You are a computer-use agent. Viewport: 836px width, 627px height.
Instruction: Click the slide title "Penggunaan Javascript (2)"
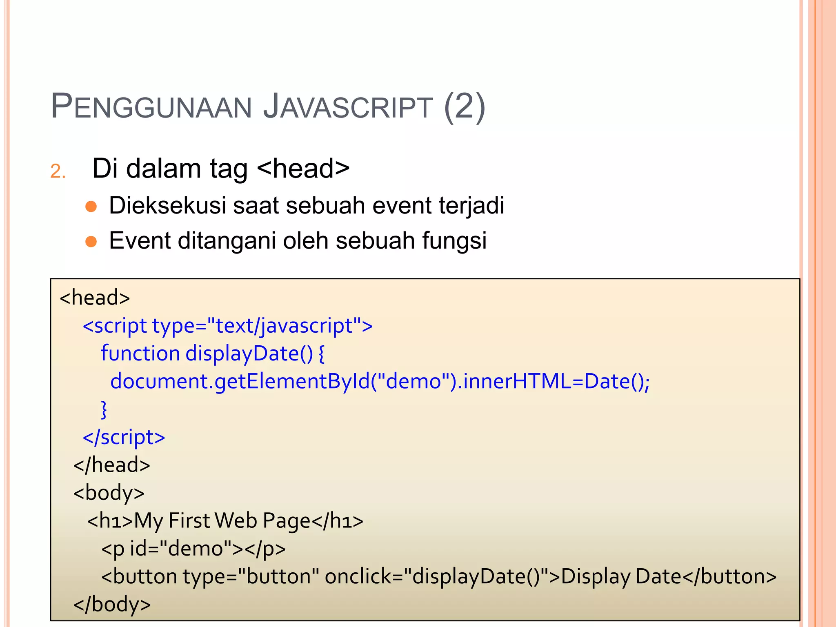268,107
